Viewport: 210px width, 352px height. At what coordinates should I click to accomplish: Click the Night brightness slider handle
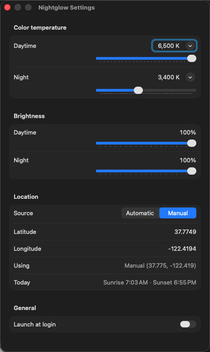click(192, 171)
